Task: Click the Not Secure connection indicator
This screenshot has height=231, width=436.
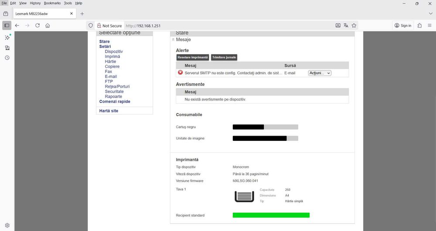Action: click(x=109, y=26)
